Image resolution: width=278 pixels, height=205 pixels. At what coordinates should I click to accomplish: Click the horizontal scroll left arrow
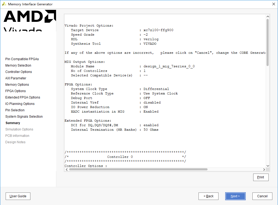(67, 169)
